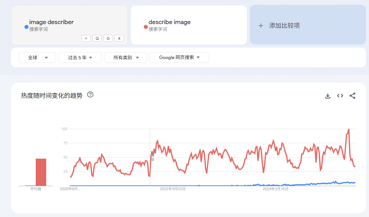Click red dot beside describe image
369x217 pixels.
(x=146, y=27)
